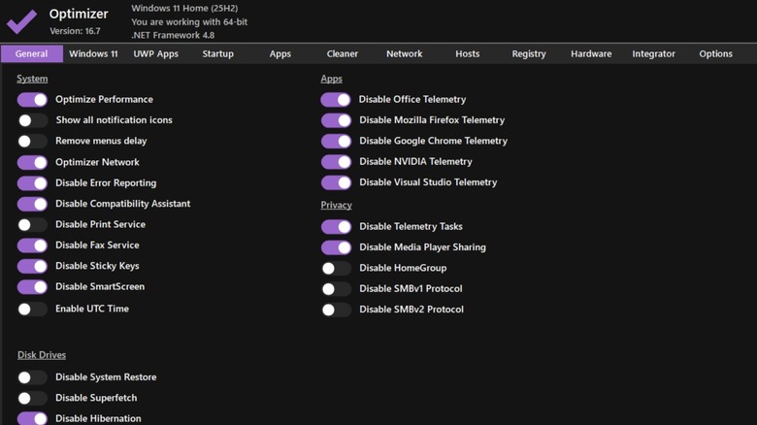Screen dimensions: 757x425
Task: Toggle Optimize Performance switch
Action: click(32, 100)
